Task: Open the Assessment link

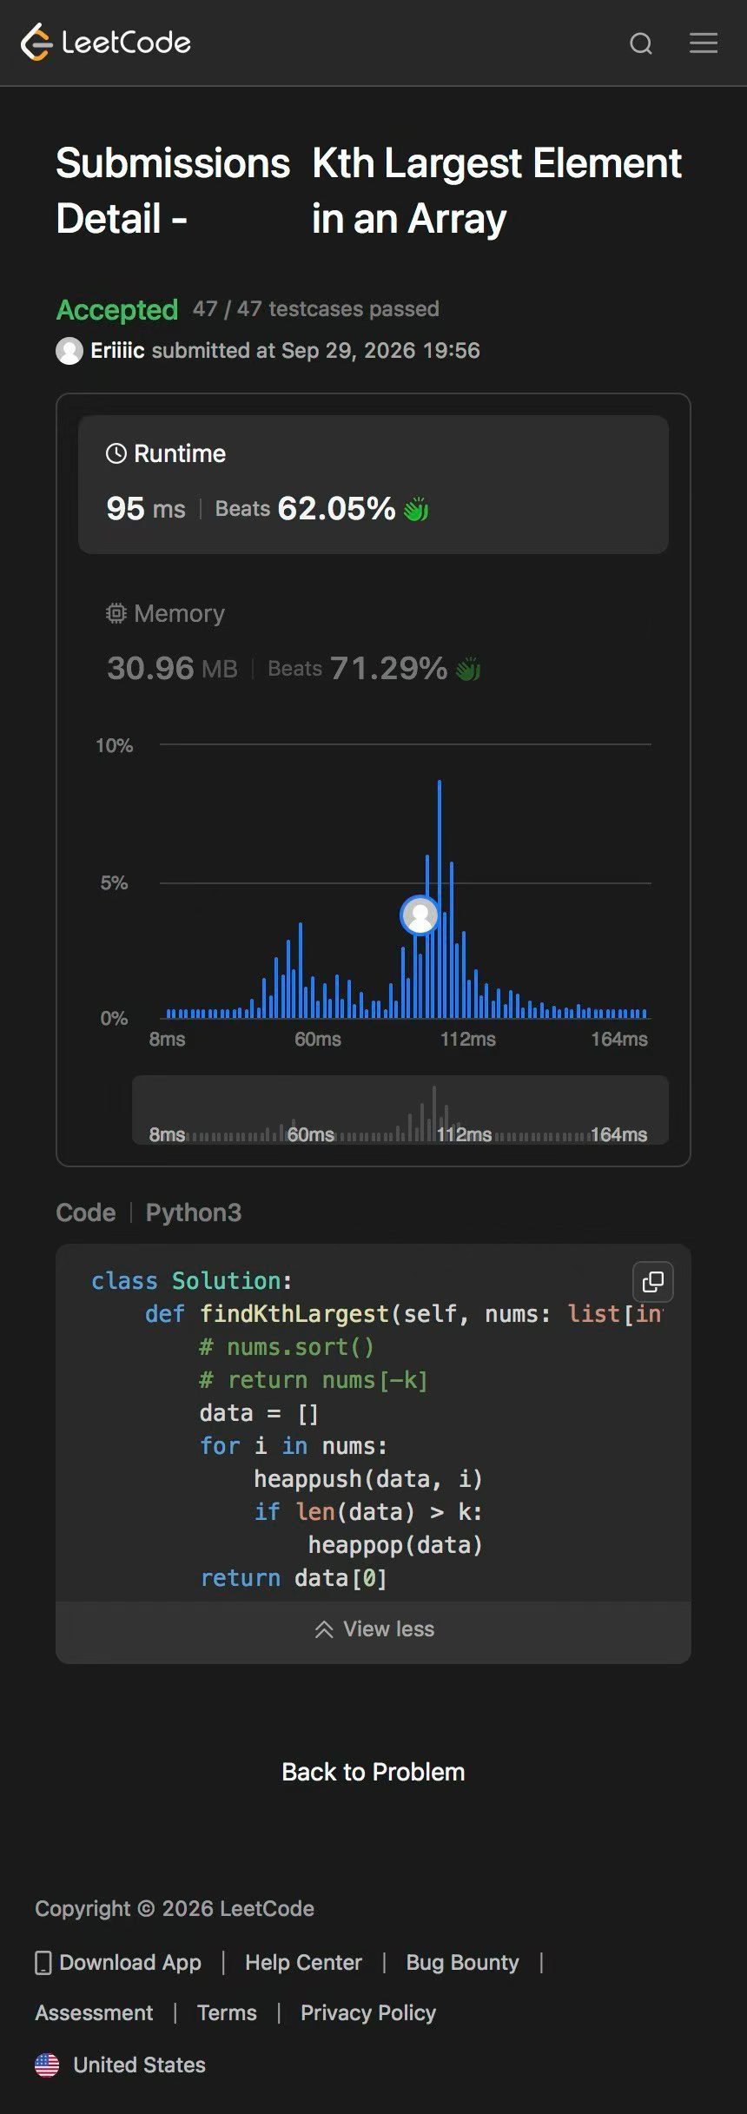Action: click(94, 2012)
